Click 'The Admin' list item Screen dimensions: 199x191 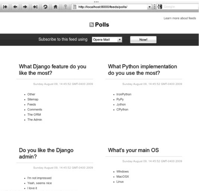[35, 120]
